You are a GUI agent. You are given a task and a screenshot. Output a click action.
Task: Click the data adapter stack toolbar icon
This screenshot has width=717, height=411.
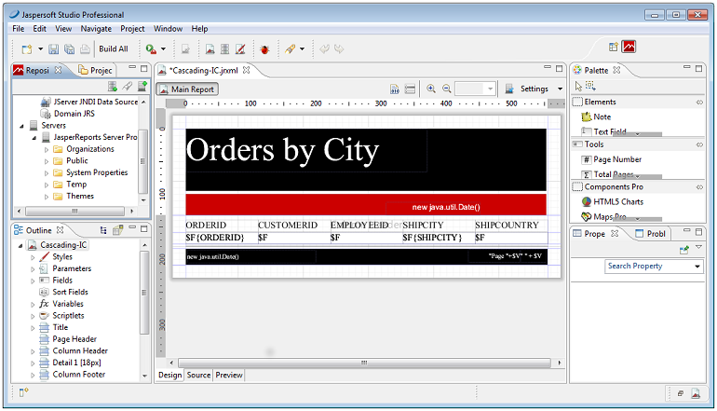click(225, 49)
